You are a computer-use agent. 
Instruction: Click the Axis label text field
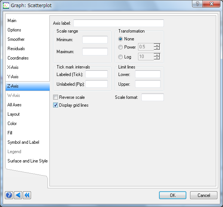coord(119,23)
